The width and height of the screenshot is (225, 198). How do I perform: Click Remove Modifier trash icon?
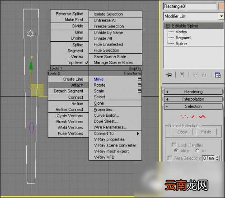point(204,75)
